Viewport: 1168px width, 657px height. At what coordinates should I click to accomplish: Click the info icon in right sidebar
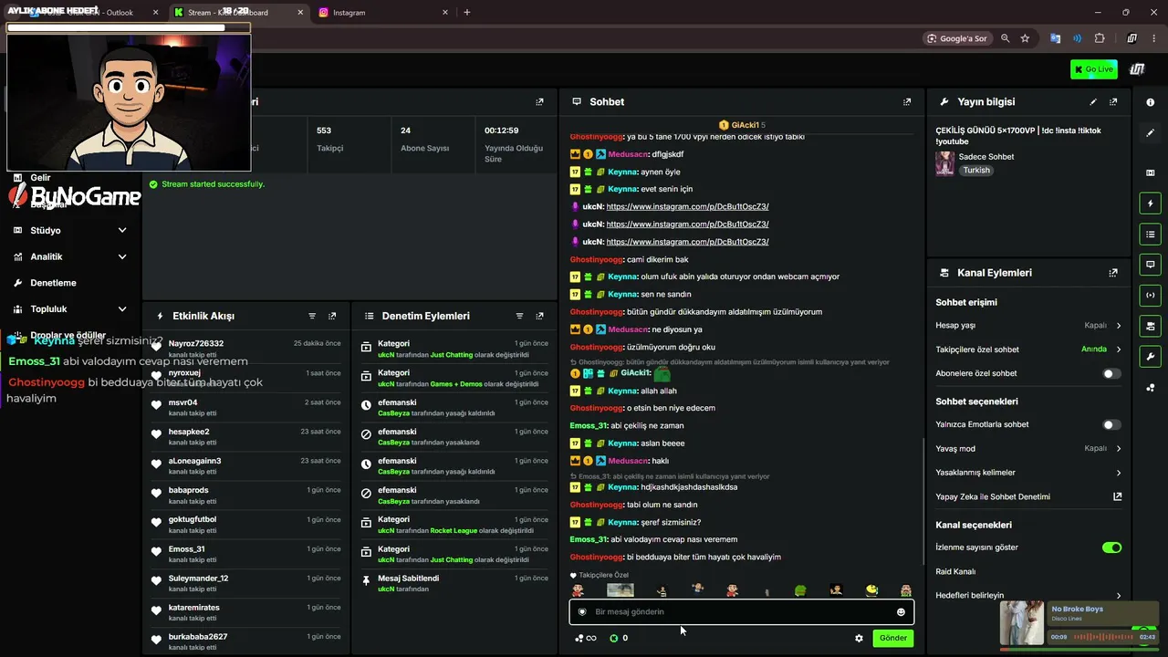pos(1150,102)
